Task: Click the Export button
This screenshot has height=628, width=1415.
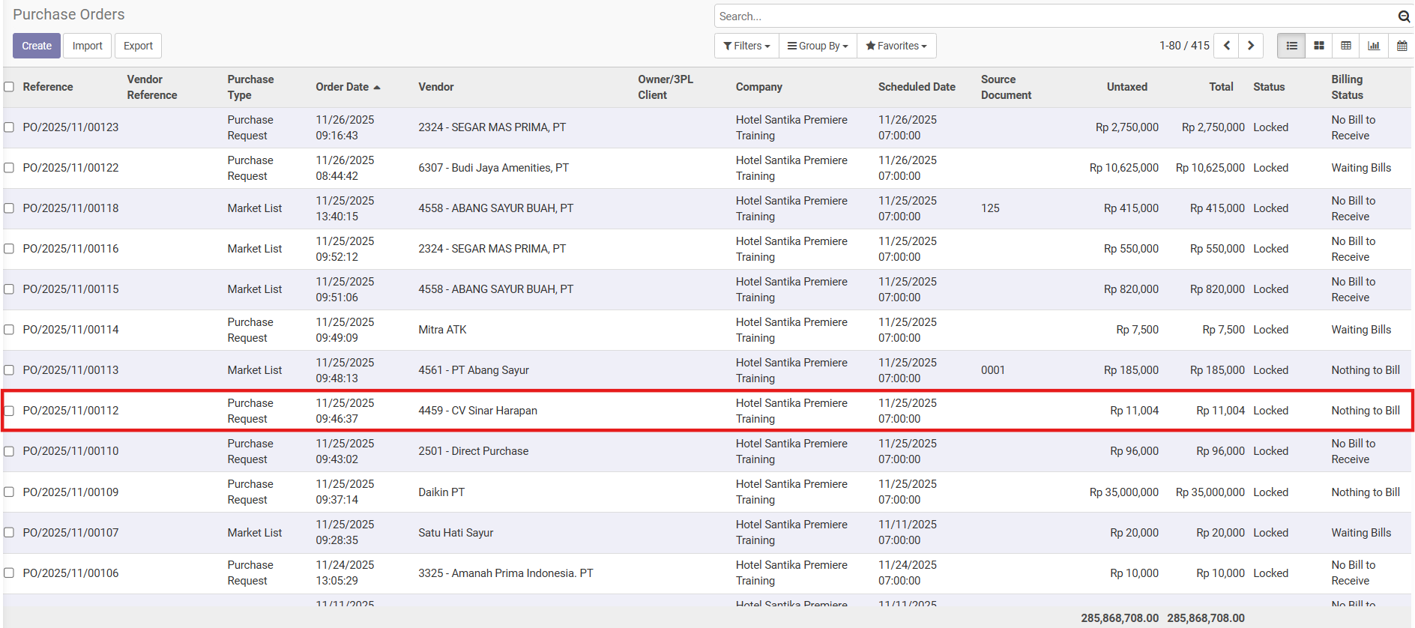Action: click(x=138, y=46)
